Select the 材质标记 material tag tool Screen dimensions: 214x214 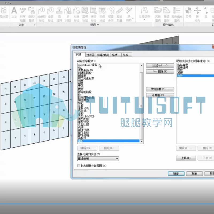[77, 14]
